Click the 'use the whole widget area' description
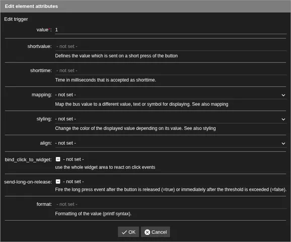Viewport: 291px width, 242px height. tap(105, 167)
